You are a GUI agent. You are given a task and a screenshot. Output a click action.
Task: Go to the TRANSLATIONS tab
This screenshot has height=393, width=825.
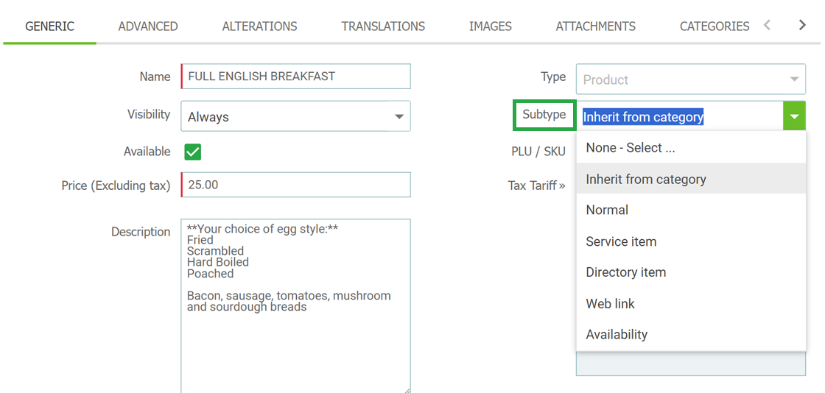(x=383, y=26)
